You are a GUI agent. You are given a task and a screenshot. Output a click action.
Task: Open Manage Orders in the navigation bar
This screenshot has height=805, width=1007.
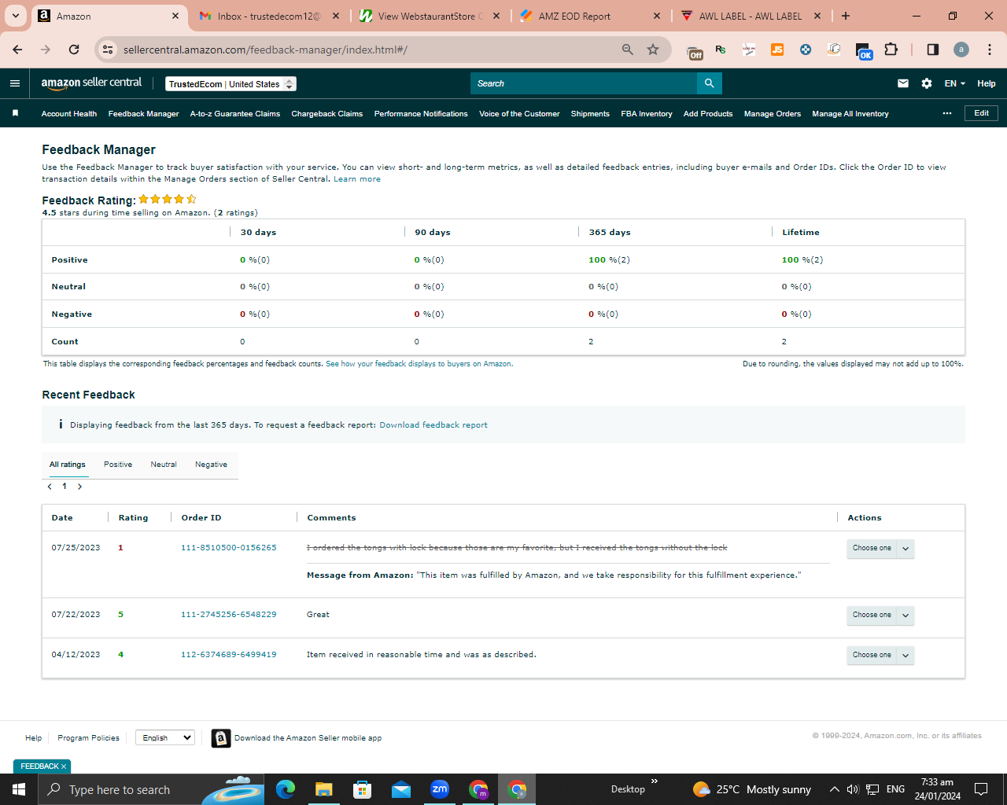point(773,114)
